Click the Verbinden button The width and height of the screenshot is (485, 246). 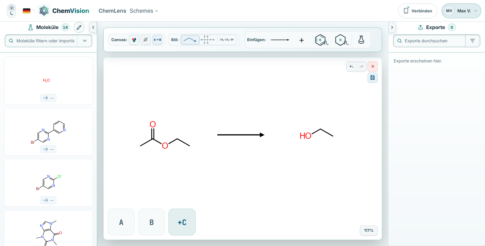pos(418,11)
